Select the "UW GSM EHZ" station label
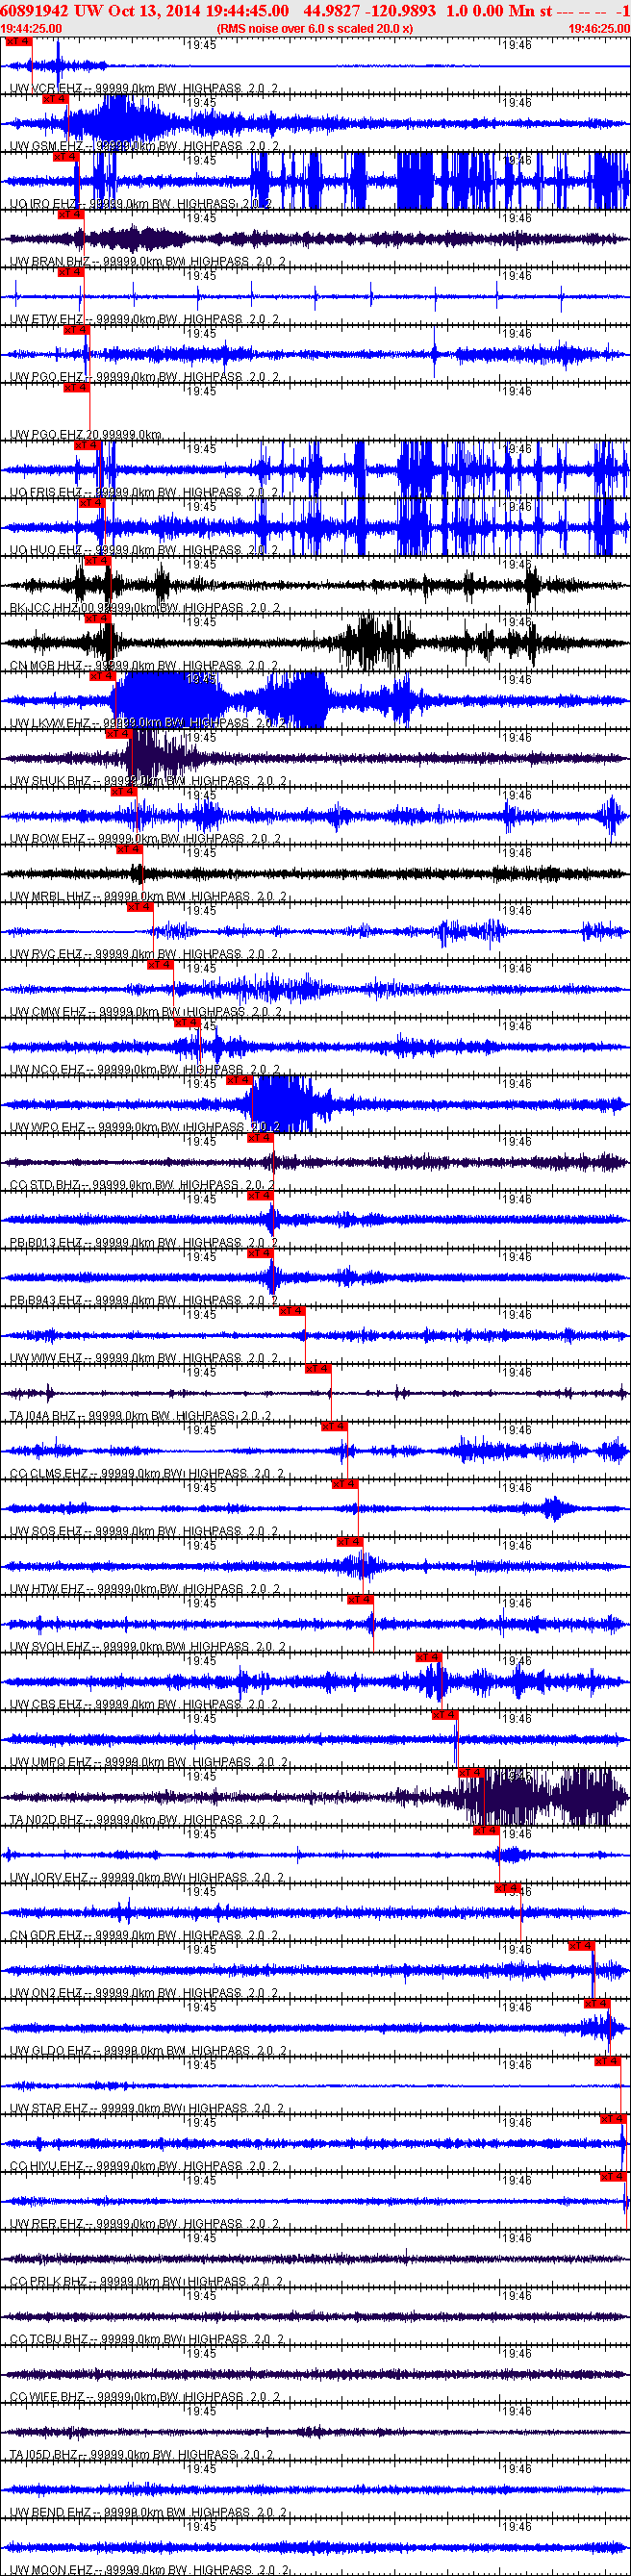This screenshot has width=631, height=2576. tap(46, 147)
